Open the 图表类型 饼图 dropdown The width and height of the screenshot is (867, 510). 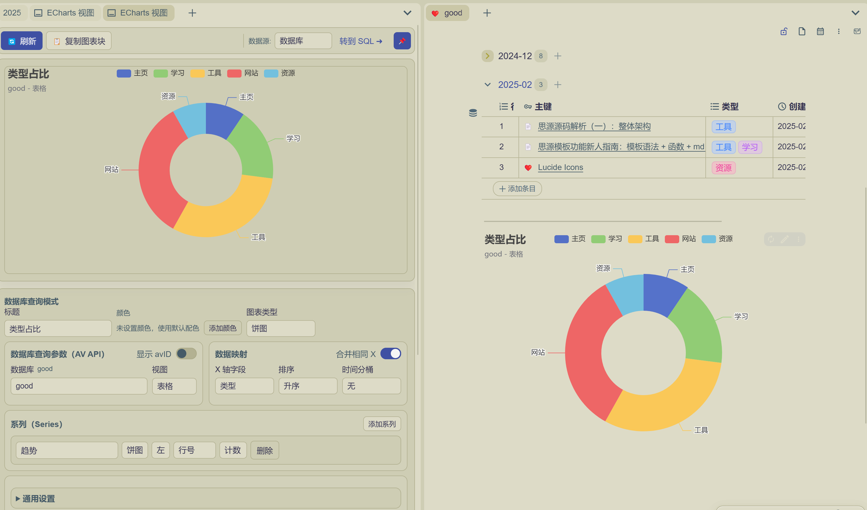280,328
